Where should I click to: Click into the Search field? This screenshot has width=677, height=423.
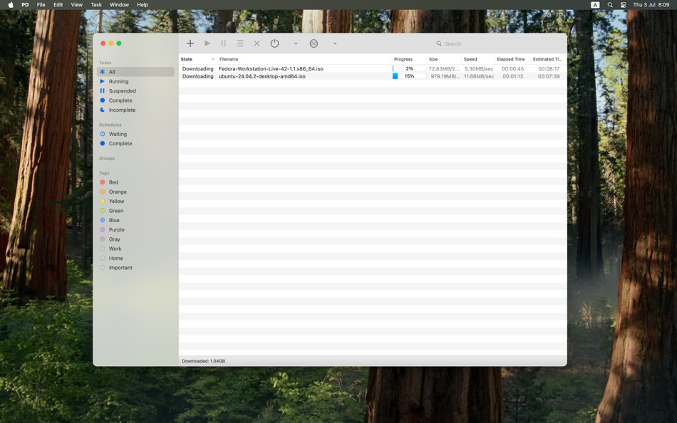pyautogui.click(x=498, y=43)
